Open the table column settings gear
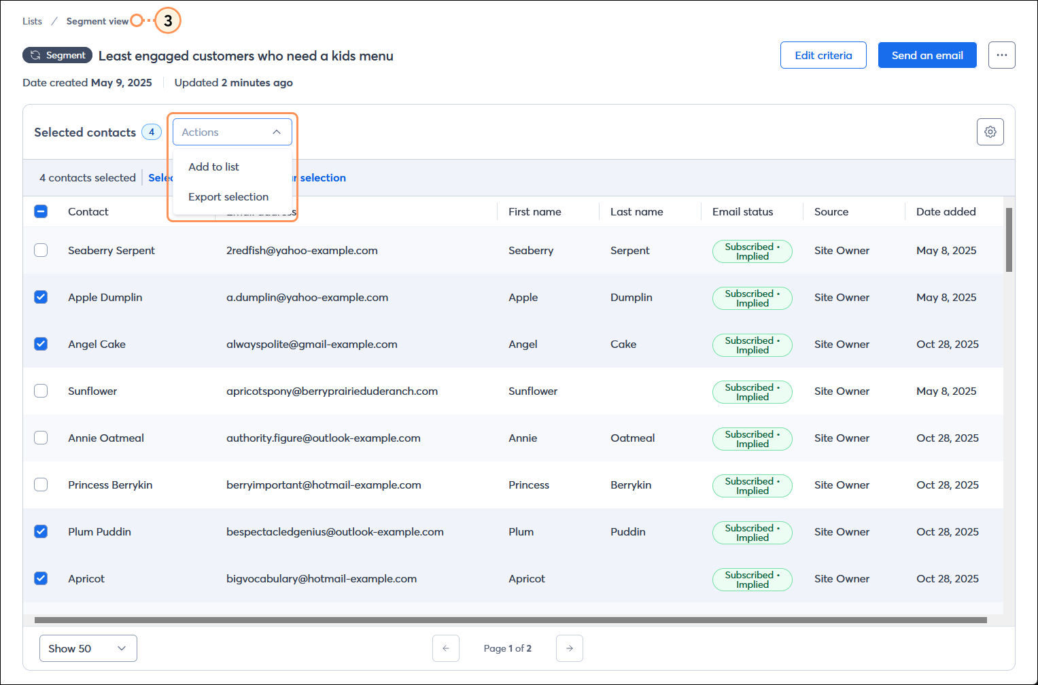Image resolution: width=1038 pixels, height=685 pixels. [990, 132]
